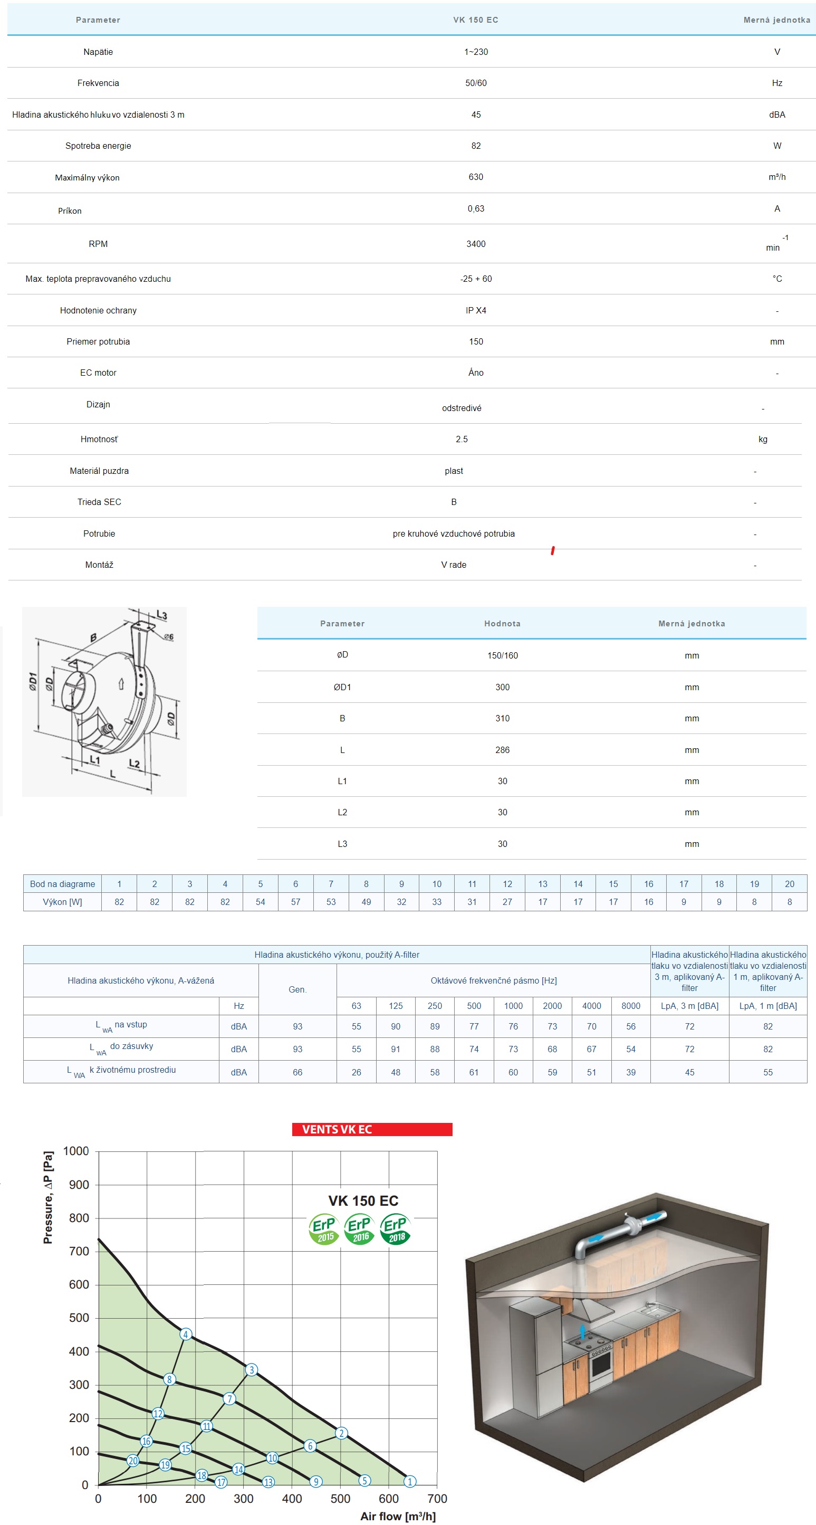Screen dimensions: 816x1525
Task: Click point 7 marker on the chart
Action: coord(229,1398)
